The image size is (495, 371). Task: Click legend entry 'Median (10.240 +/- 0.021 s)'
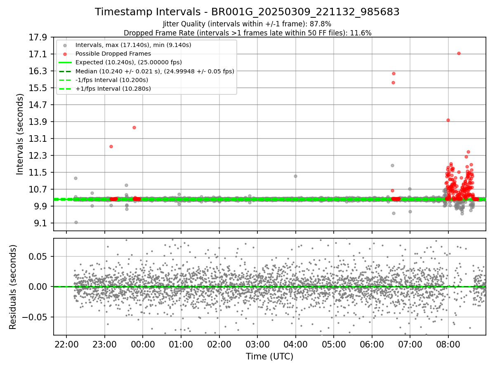click(x=155, y=71)
